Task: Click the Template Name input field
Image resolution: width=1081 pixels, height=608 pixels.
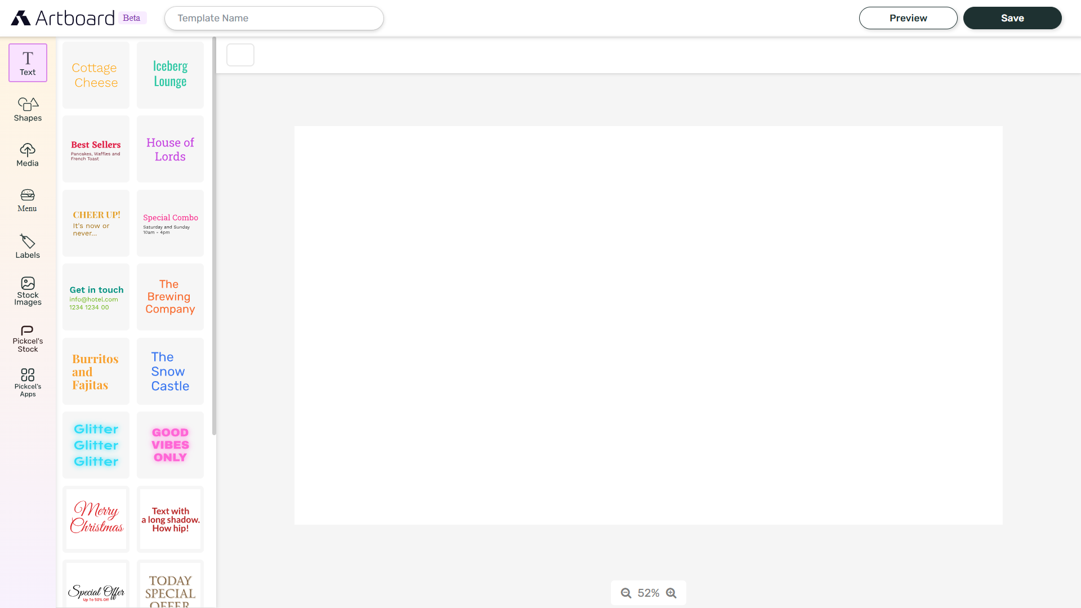Action: pyautogui.click(x=274, y=18)
